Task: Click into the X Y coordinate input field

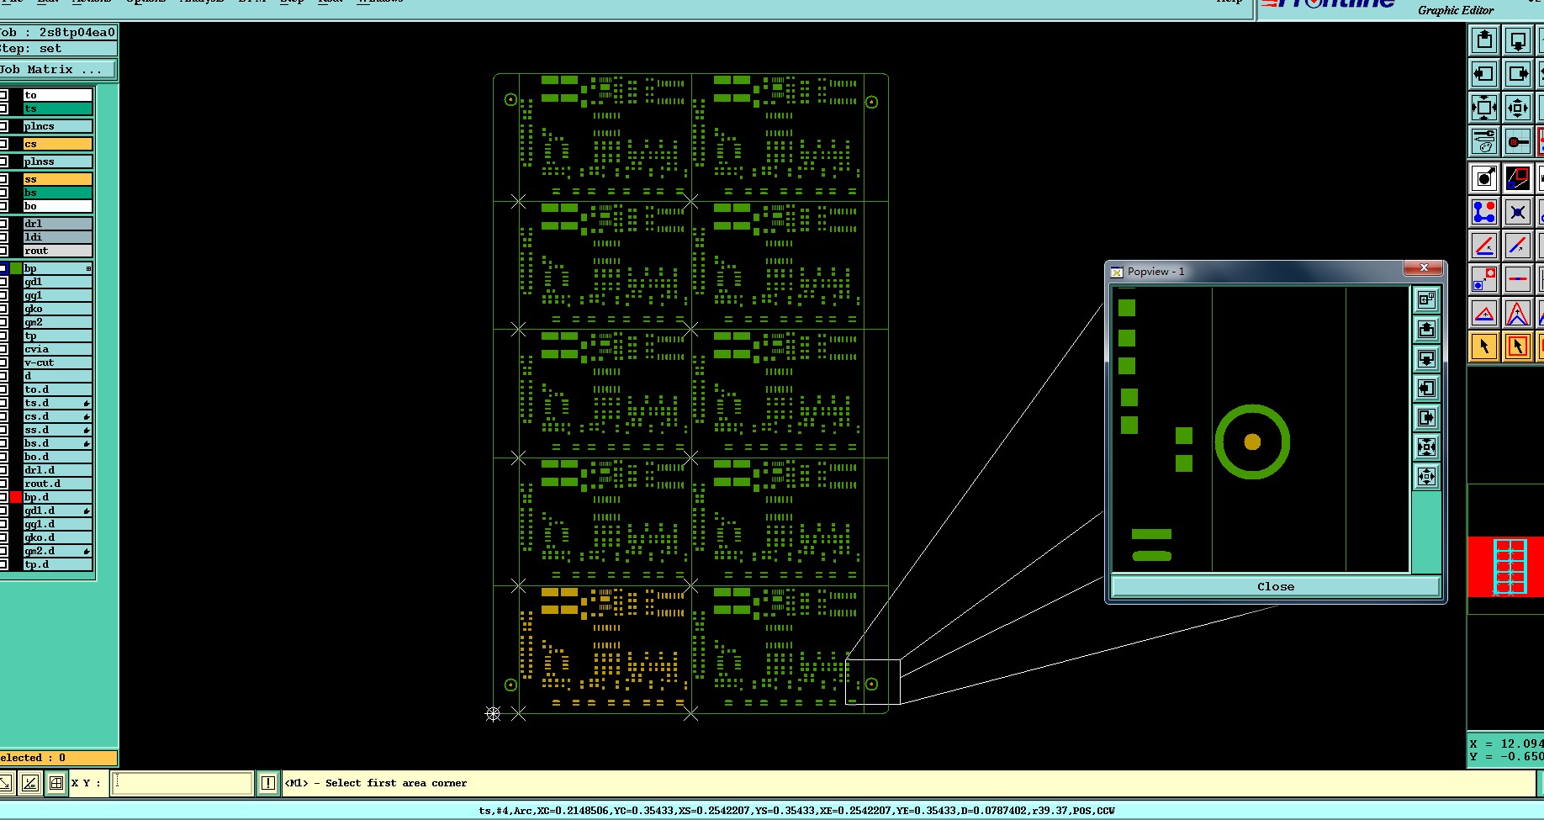Action: click(x=182, y=783)
